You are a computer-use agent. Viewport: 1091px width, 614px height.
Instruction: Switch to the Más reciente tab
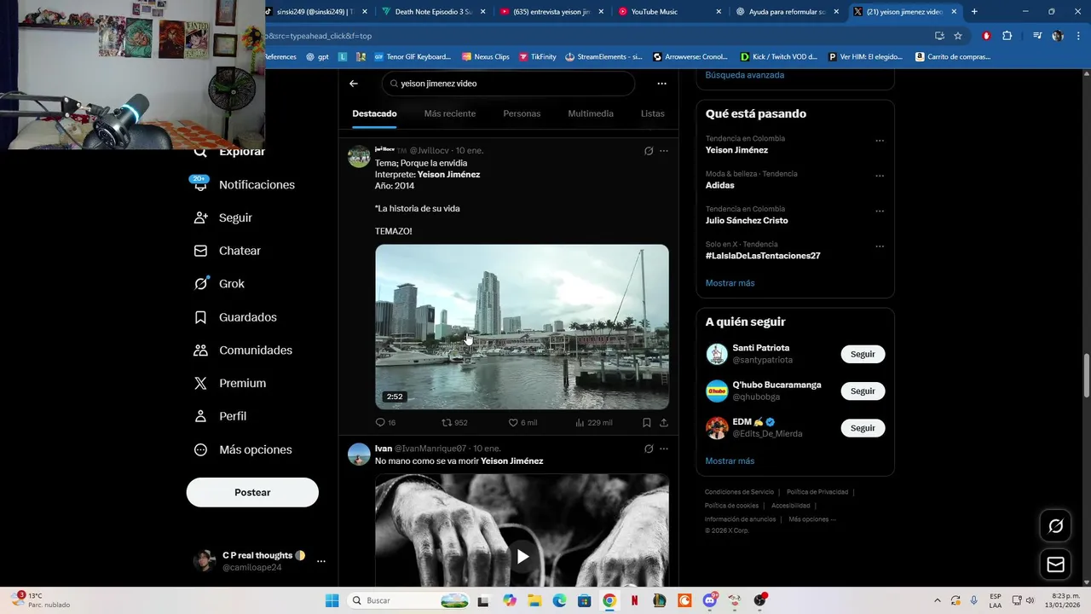pos(450,113)
